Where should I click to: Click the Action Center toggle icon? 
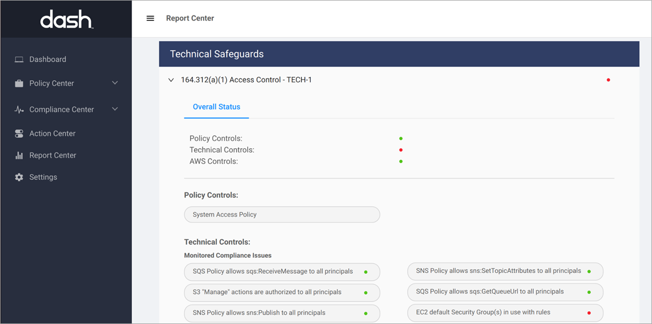pos(19,133)
